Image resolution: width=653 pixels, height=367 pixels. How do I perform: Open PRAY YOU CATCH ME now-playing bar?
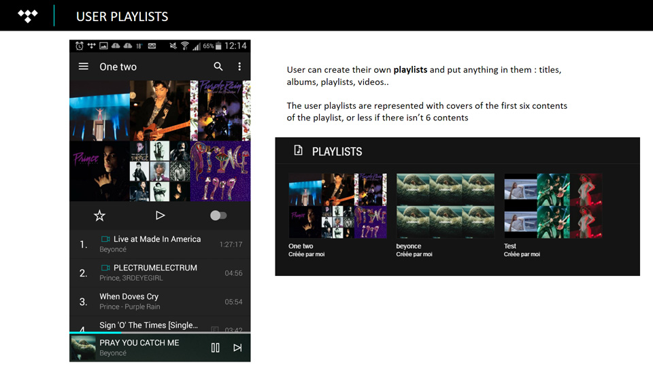160,348
